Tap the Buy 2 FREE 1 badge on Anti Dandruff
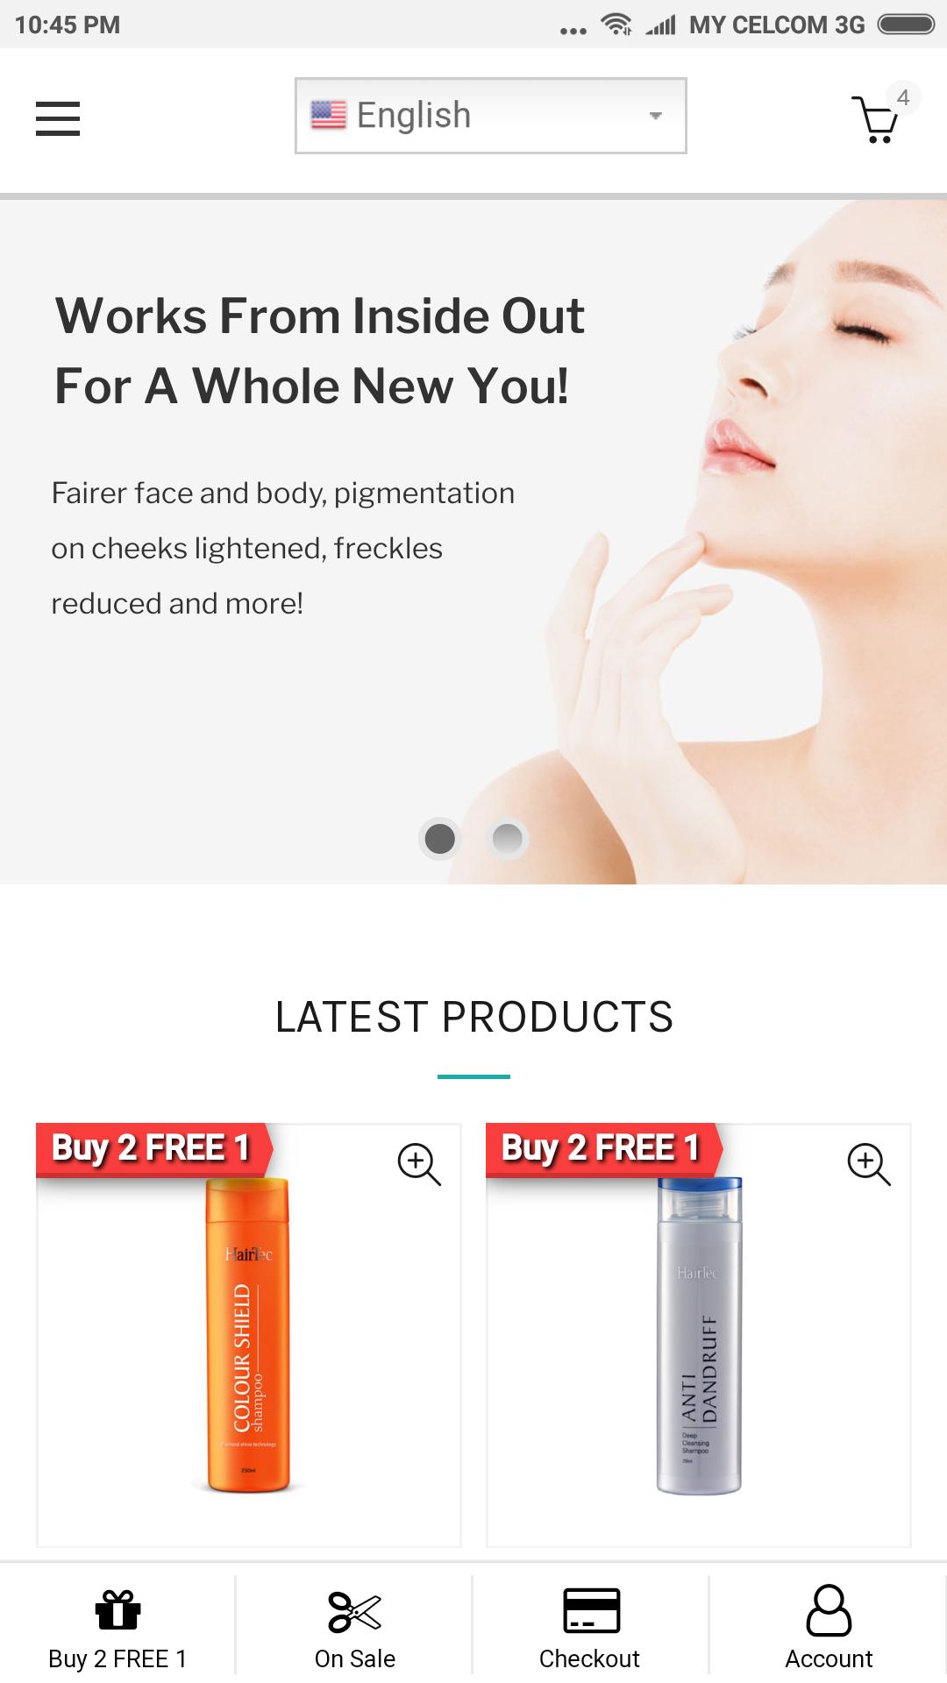This screenshot has width=947, height=1683. [x=603, y=1148]
